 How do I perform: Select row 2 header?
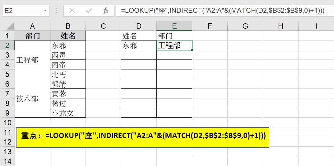(7, 45)
